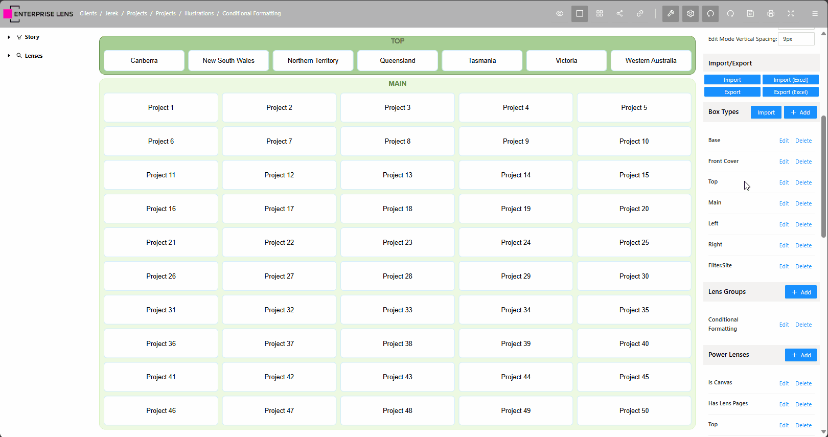Click the fullscreen expand icon
This screenshot has height=437, width=828.
pyautogui.click(x=791, y=14)
